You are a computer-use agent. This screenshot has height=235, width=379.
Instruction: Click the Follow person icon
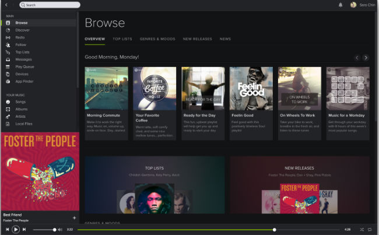coord(8,45)
